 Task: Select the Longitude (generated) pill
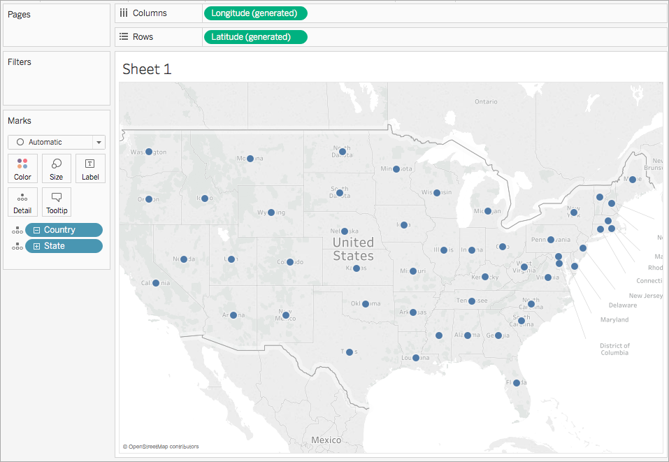(256, 13)
